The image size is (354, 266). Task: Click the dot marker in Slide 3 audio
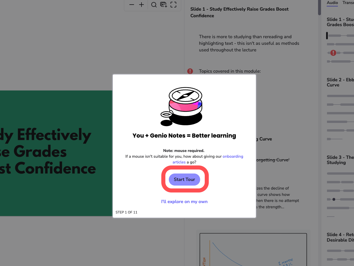click(x=334, y=199)
